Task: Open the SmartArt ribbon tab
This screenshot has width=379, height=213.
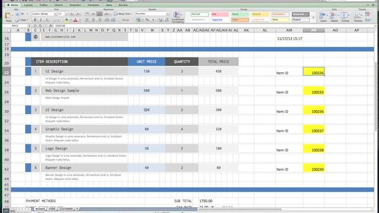Action: tap(75, 5)
